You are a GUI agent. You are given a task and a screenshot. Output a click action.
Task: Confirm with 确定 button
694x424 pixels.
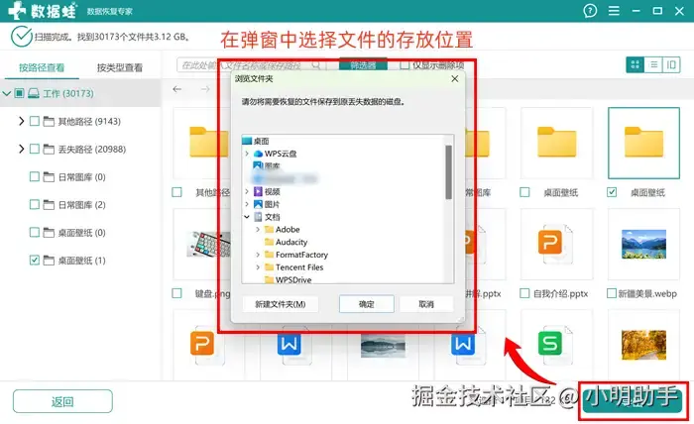(367, 304)
